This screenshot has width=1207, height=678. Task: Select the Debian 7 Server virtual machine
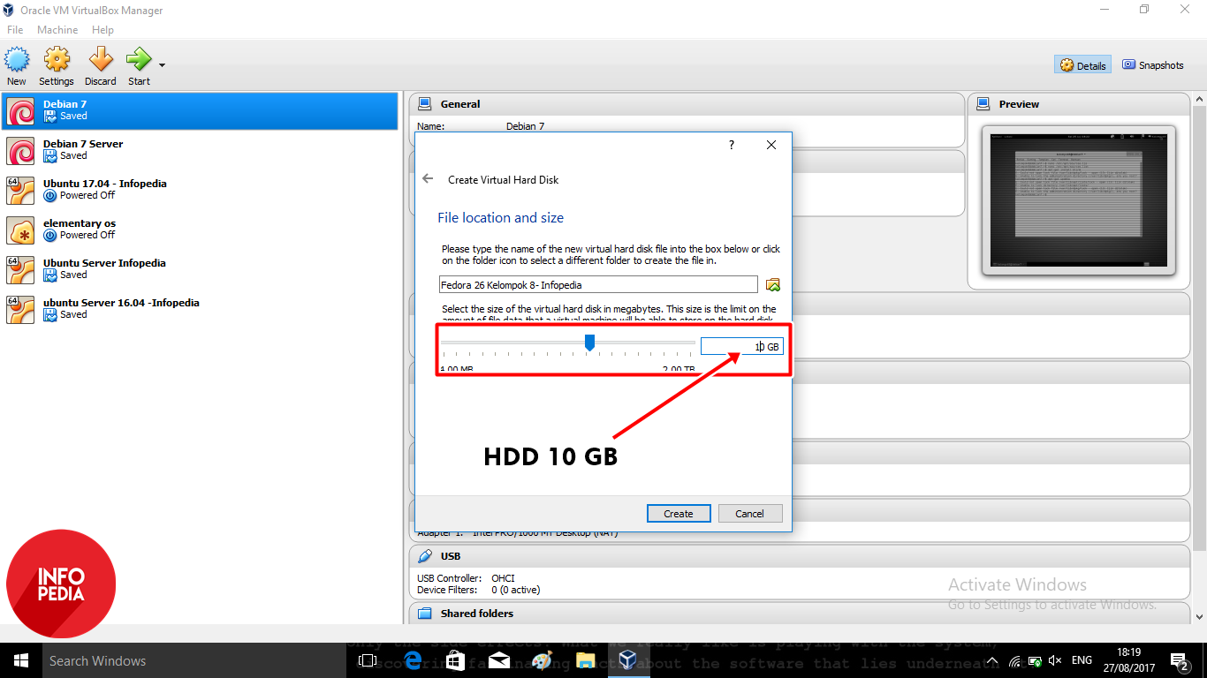[200, 150]
